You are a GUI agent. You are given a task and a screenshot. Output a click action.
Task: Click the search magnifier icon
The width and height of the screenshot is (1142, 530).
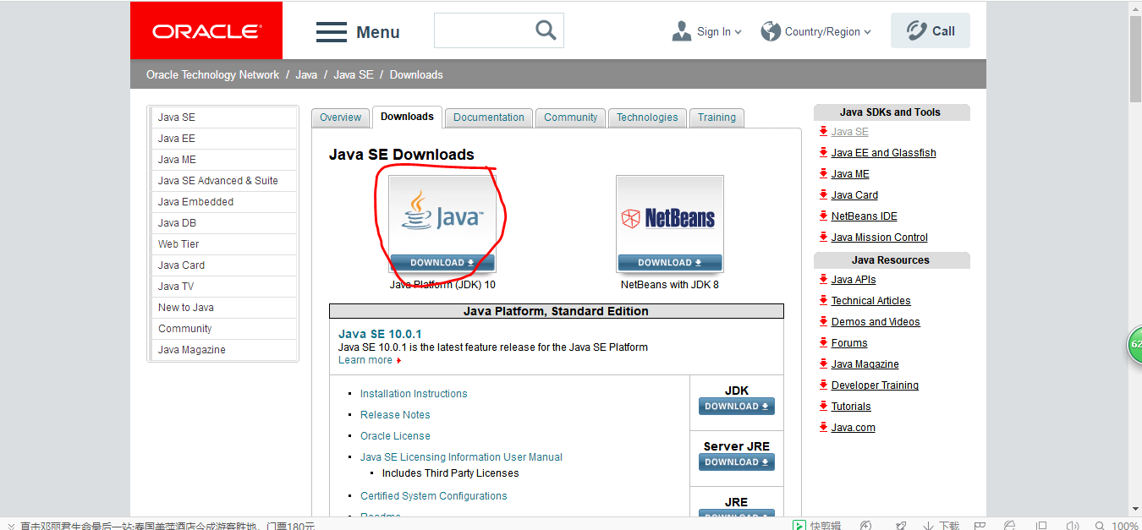pos(546,30)
